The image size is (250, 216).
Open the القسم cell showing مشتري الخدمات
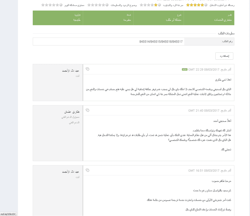(209, 18)
